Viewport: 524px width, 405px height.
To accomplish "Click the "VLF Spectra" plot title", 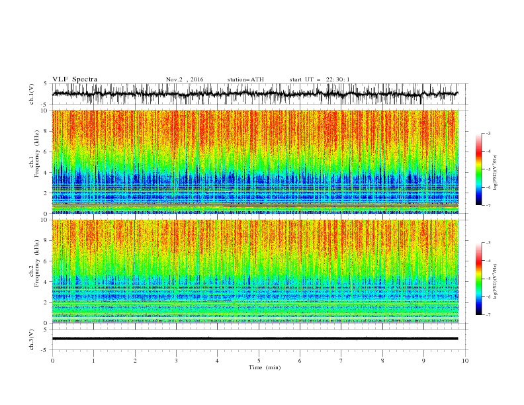I will click(x=75, y=79).
